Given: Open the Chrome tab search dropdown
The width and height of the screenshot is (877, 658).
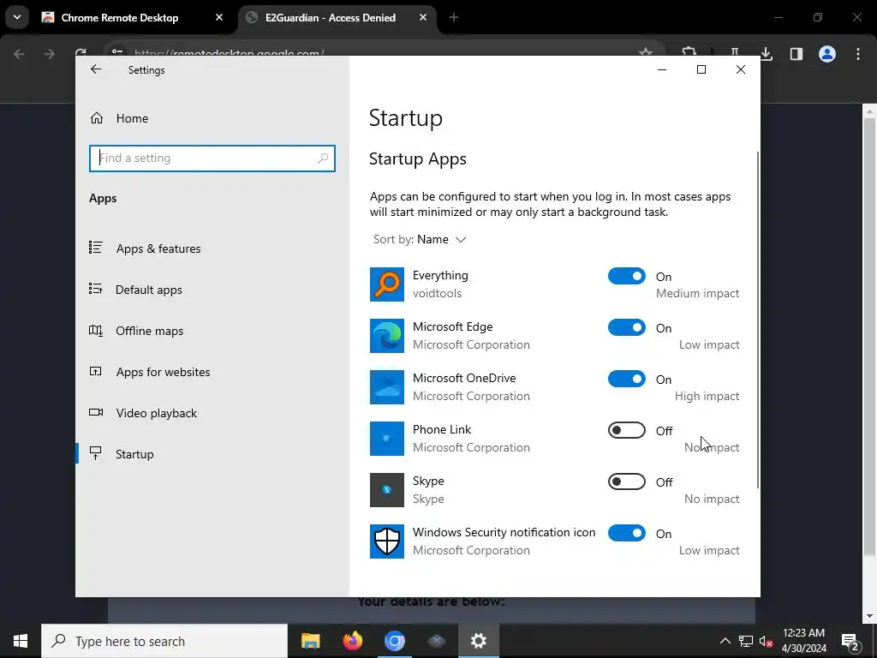Looking at the screenshot, I should point(17,17).
